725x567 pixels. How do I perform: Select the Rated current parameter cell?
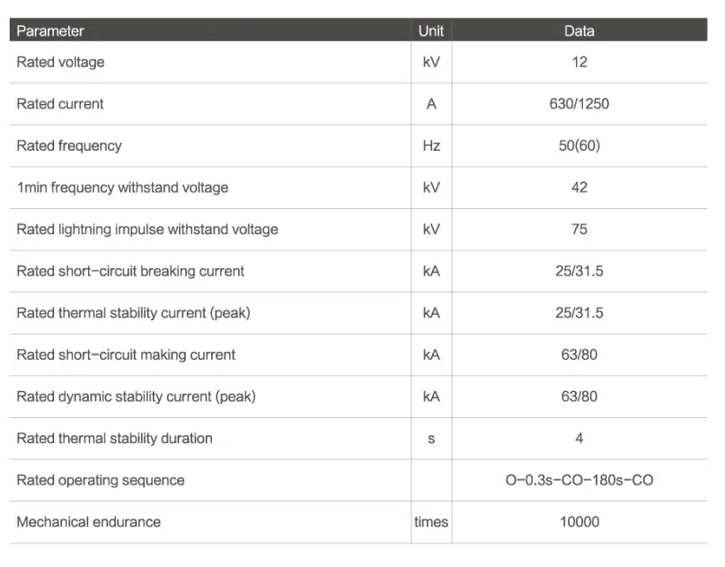(60, 104)
